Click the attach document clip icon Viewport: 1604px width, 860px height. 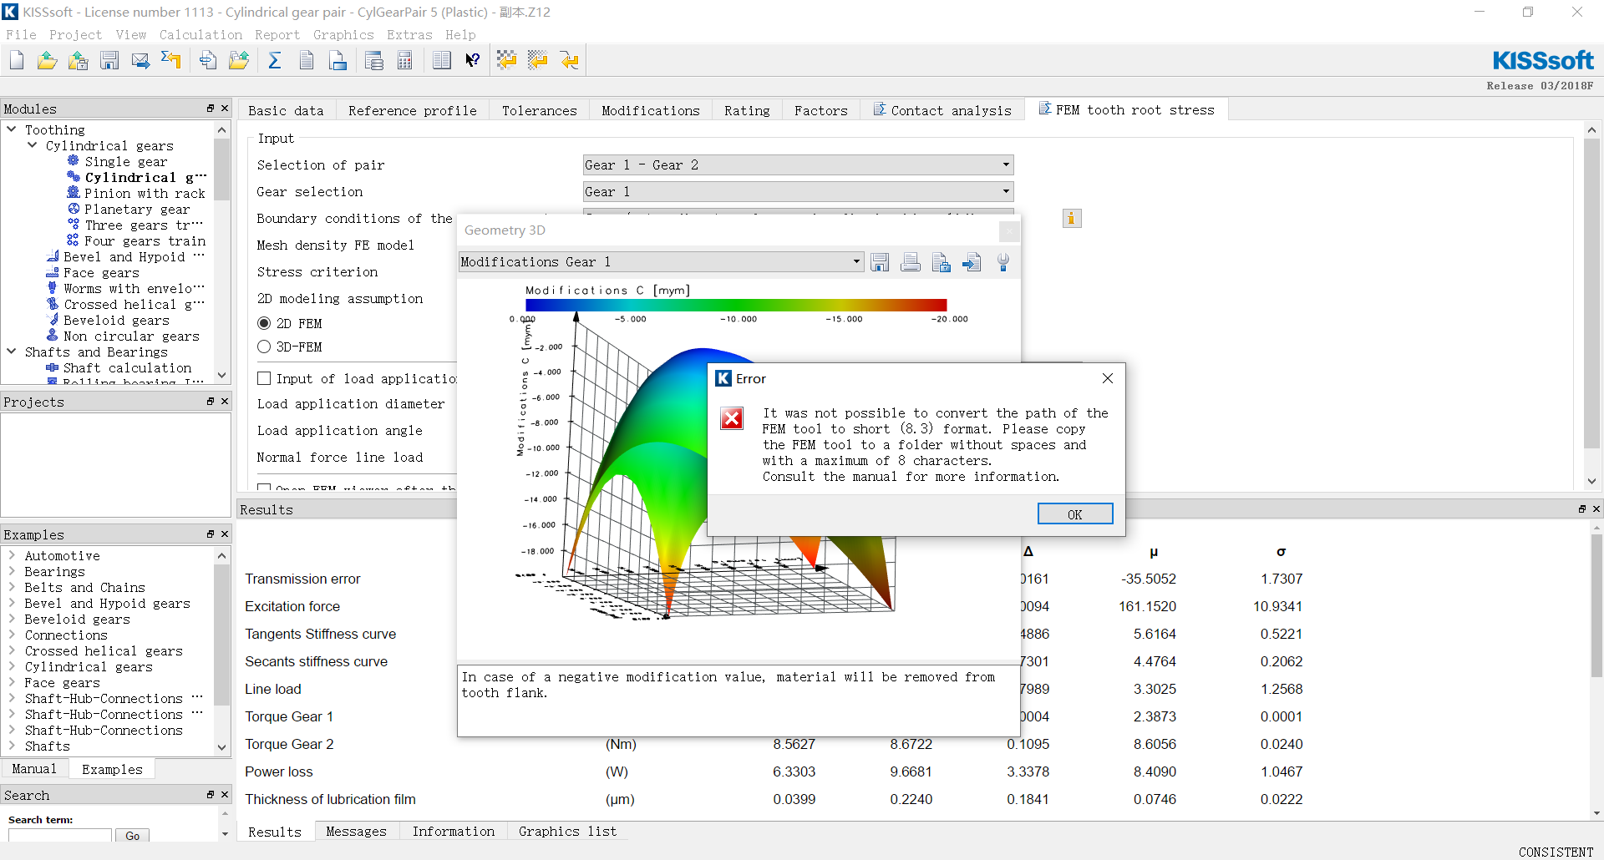click(208, 60)
